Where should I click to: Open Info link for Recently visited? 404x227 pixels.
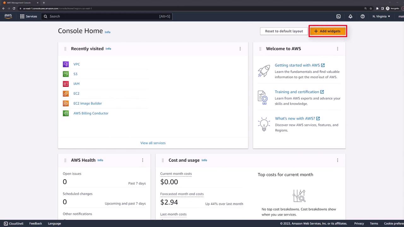coord(108,49)
